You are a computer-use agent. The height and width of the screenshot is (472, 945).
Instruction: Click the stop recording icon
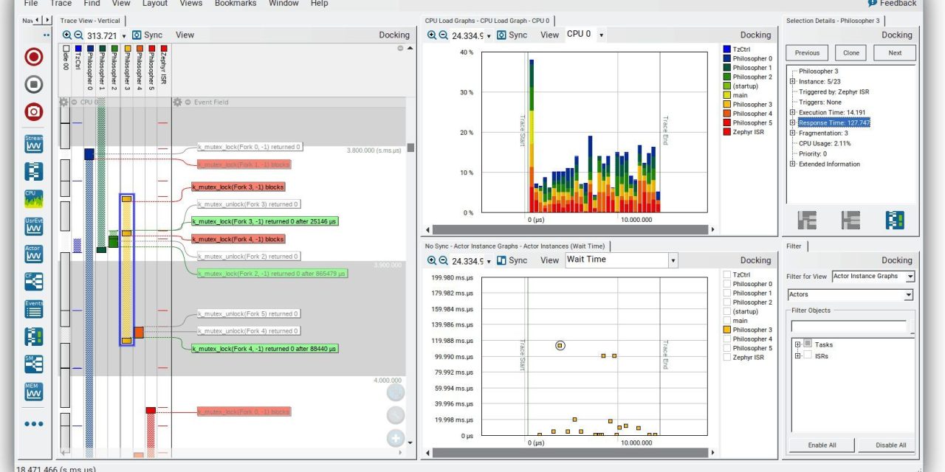pos(32,84)
